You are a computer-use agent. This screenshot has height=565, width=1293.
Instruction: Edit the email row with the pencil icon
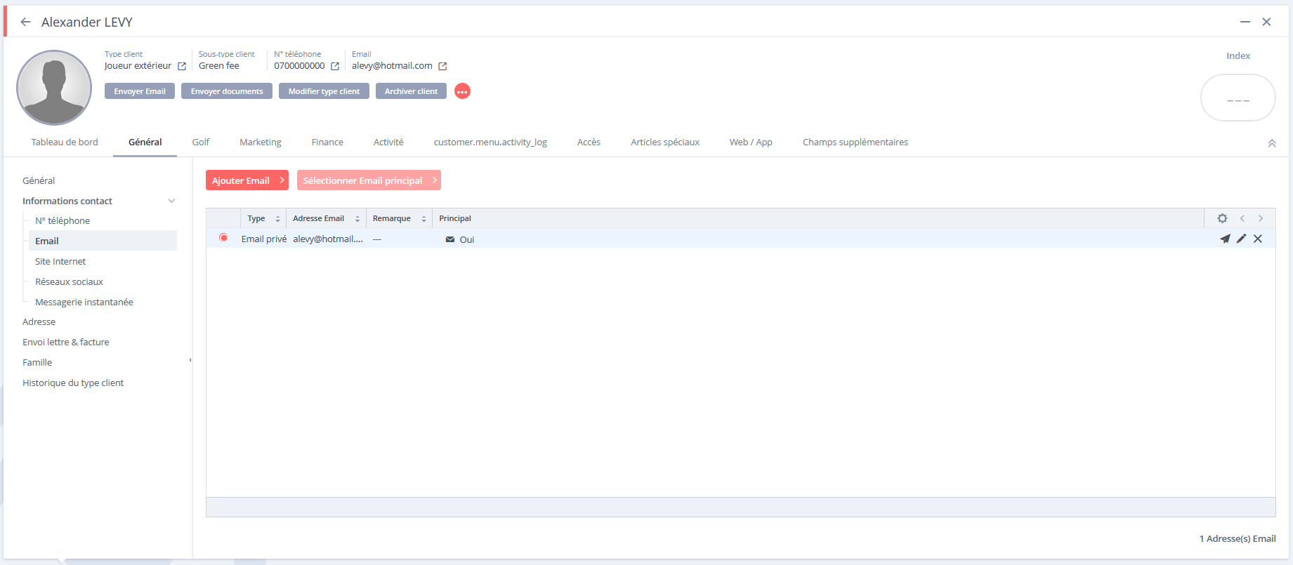(1241, 239)
